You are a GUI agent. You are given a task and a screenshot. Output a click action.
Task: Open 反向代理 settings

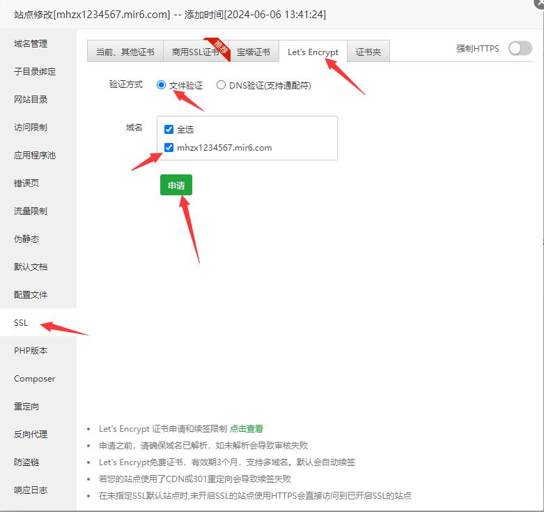pos(31,435)
